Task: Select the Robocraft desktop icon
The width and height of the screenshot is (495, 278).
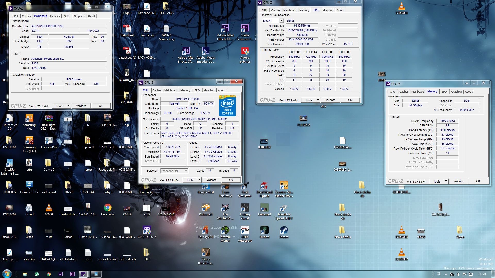Action: point(205,210)
